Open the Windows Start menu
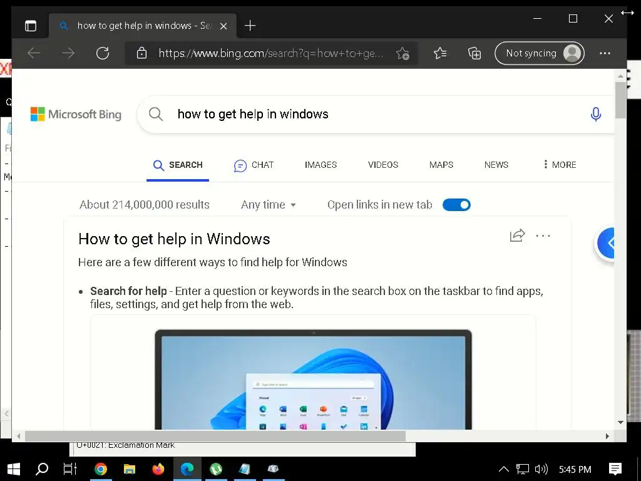641x481 pixels. [x=14, y=469]
